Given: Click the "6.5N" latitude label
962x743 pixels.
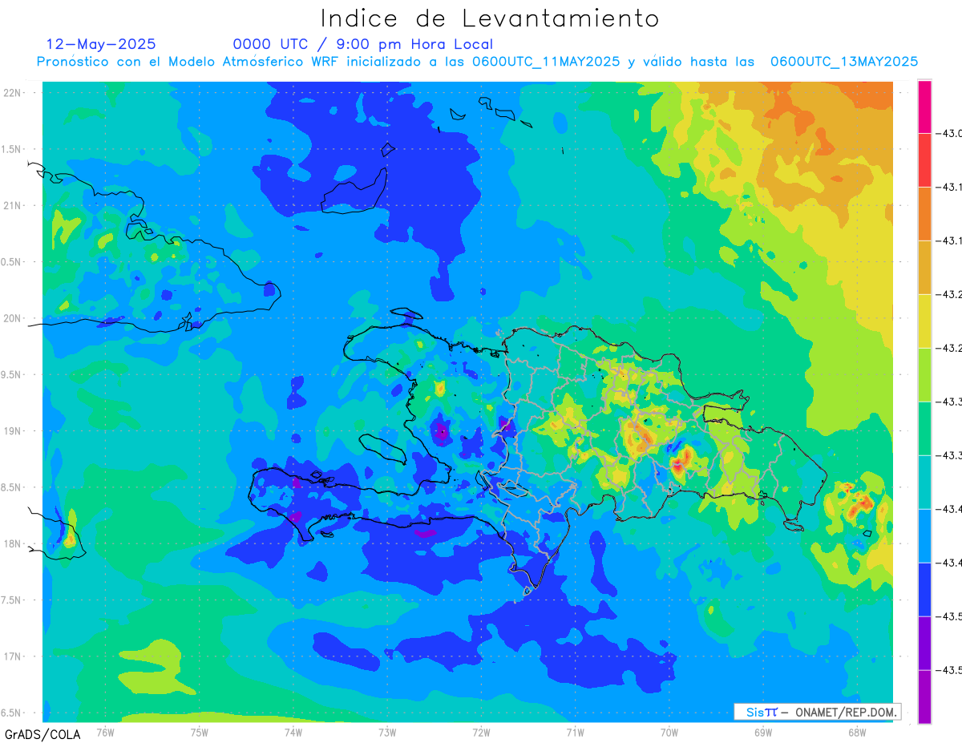Looking at the screenshot, I should tap(11, 713).
